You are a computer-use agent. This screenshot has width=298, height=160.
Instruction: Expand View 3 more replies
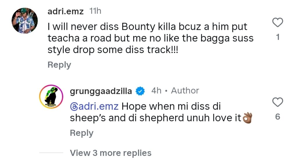(111, 153)
